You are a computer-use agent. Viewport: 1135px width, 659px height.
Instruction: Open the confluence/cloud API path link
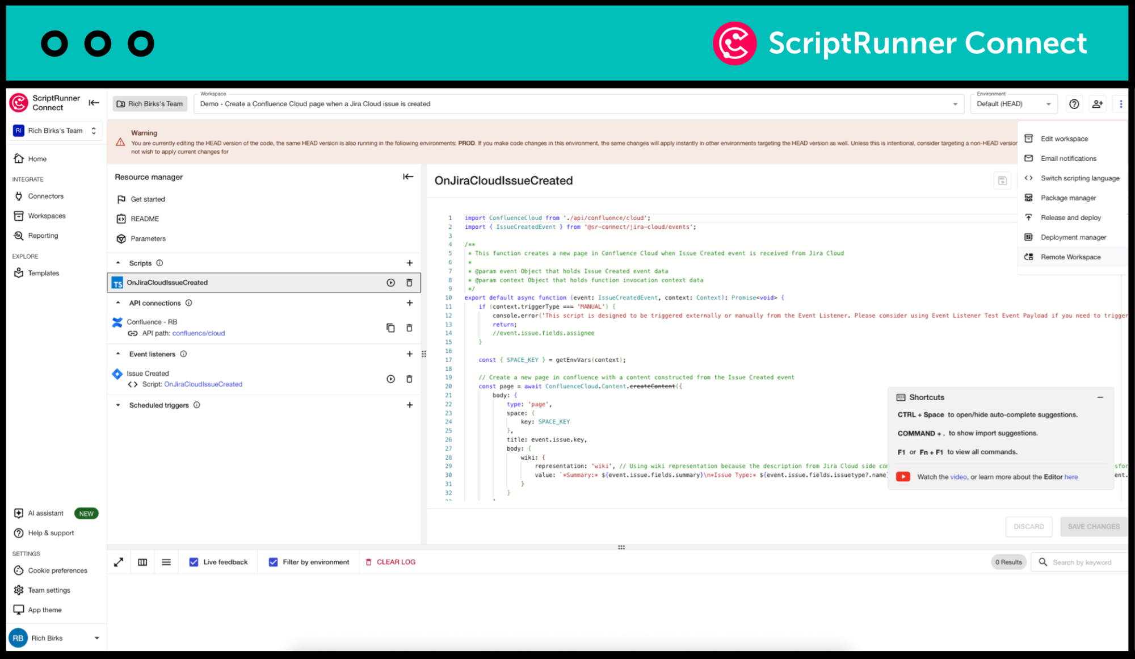[199, 333]
